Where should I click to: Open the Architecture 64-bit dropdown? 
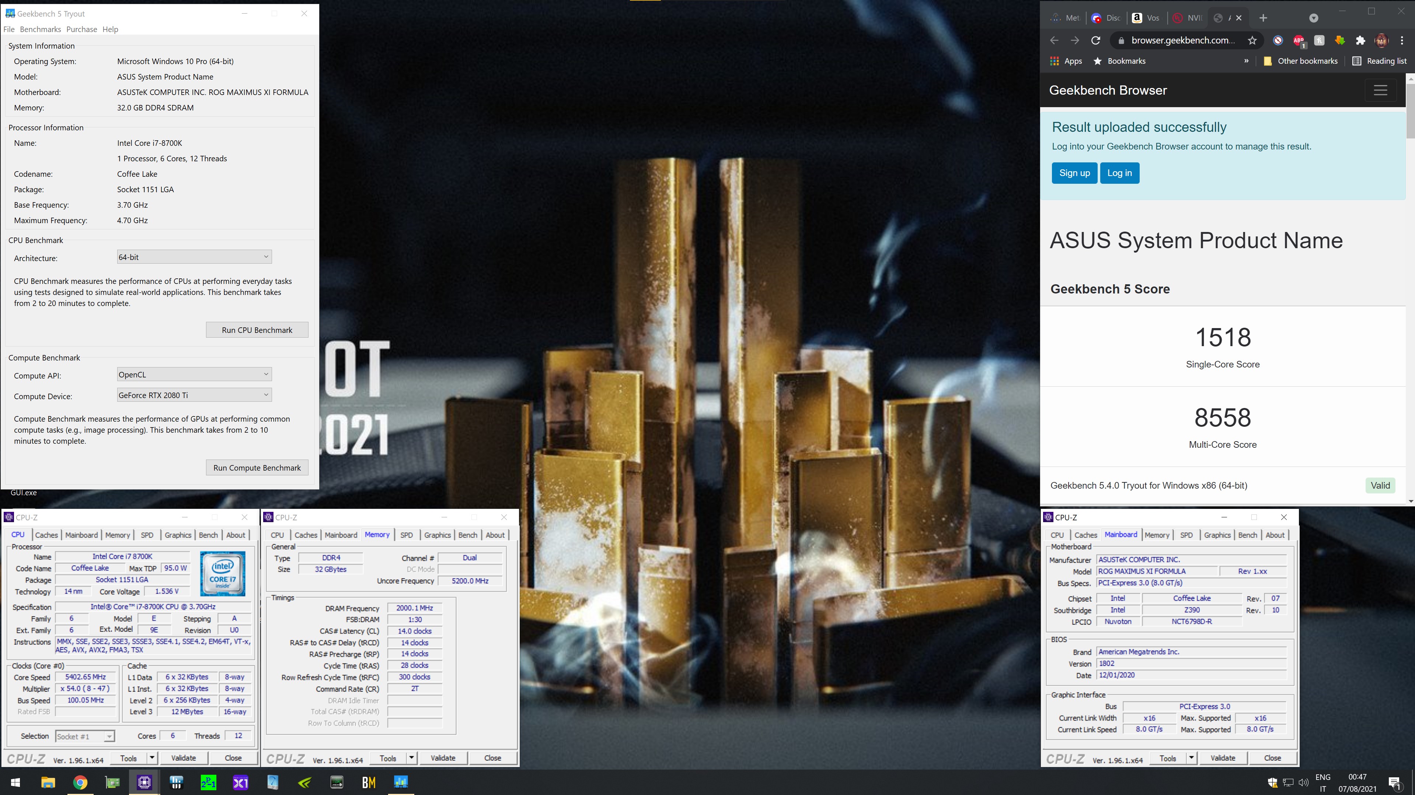pos(195,257)
